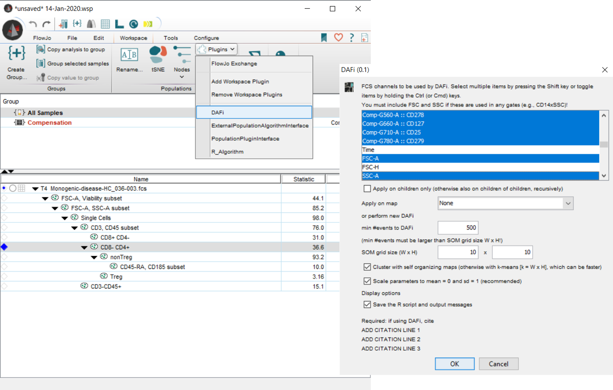Select the radio circle beside T4 sample

click(x=13, y=188)
